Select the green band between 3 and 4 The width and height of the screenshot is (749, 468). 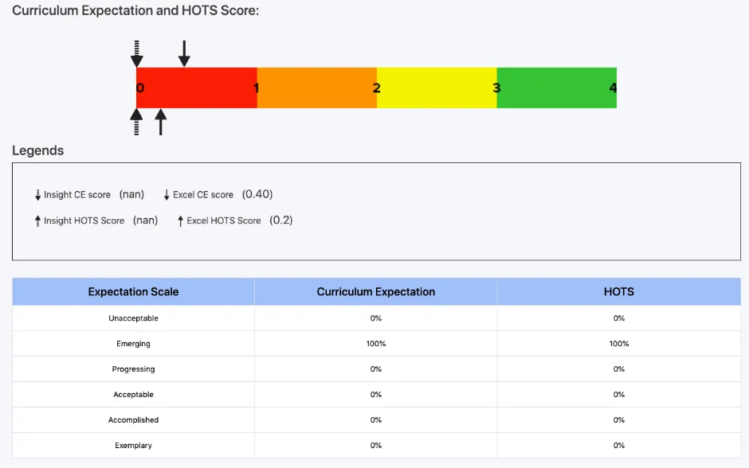[556, 88]
